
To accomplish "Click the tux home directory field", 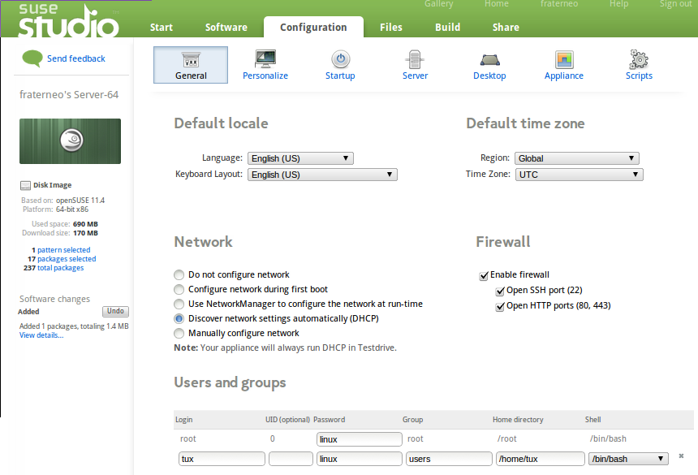I will (x=541, y=459).
